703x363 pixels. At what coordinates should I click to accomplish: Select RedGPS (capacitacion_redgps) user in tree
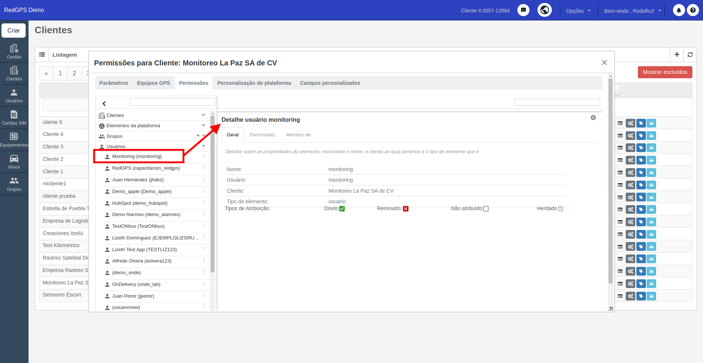[x=146, y=168]
